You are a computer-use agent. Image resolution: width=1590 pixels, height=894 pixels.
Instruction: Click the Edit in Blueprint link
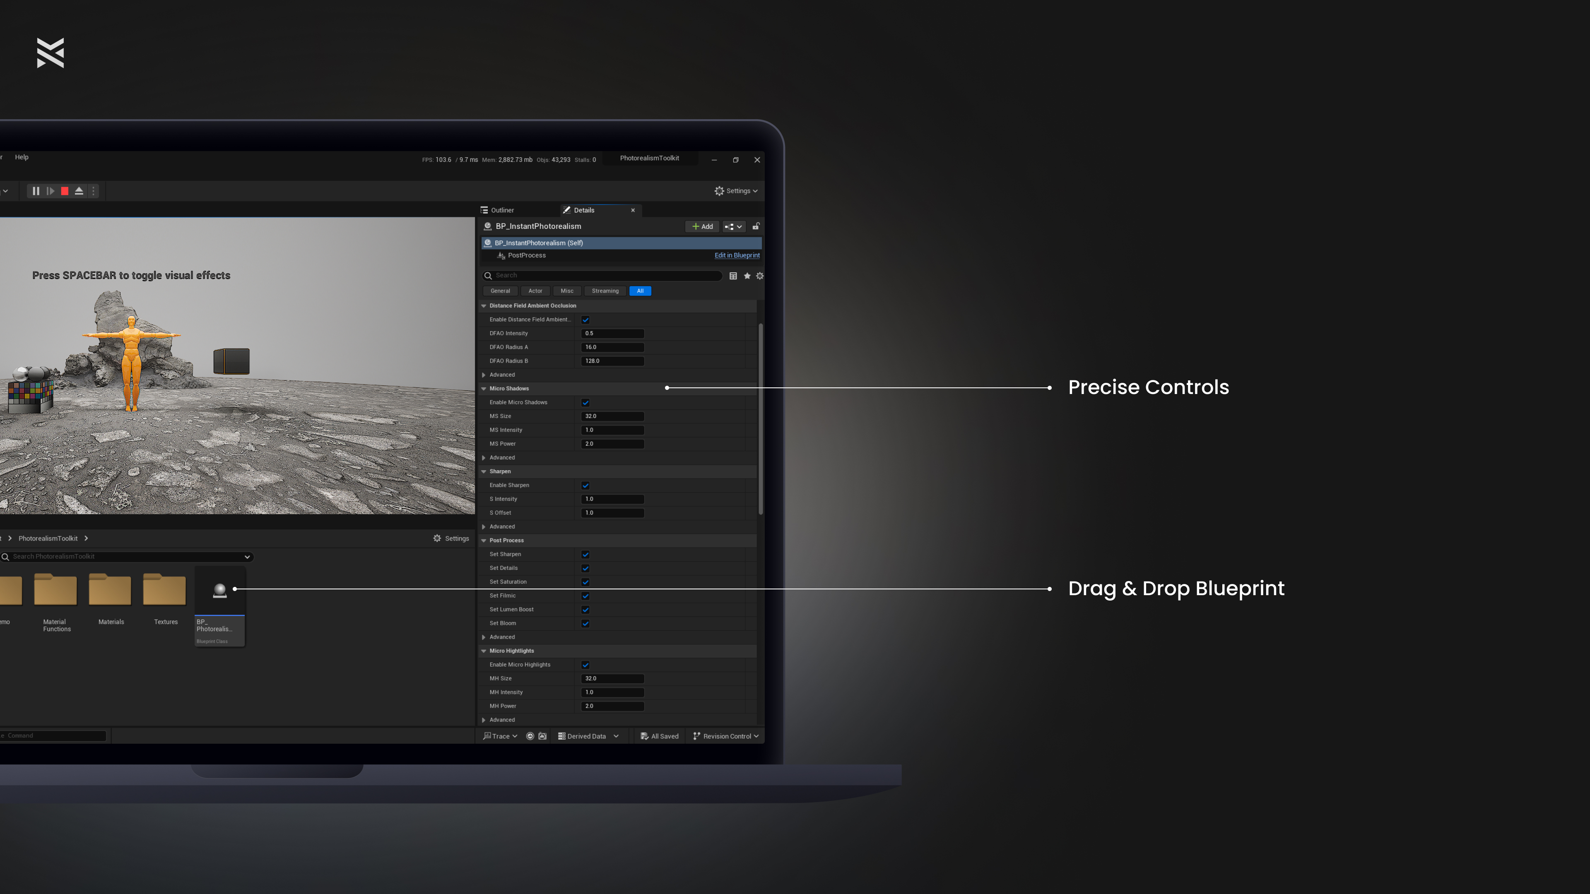[737, 255]
